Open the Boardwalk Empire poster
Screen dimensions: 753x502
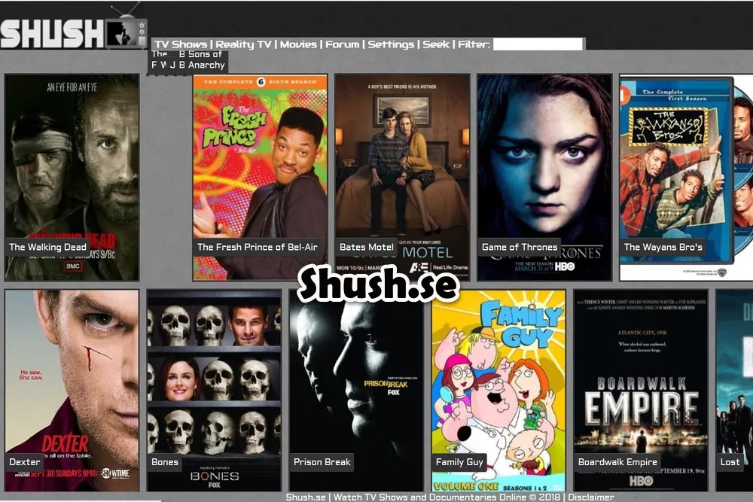coord(641,390)
